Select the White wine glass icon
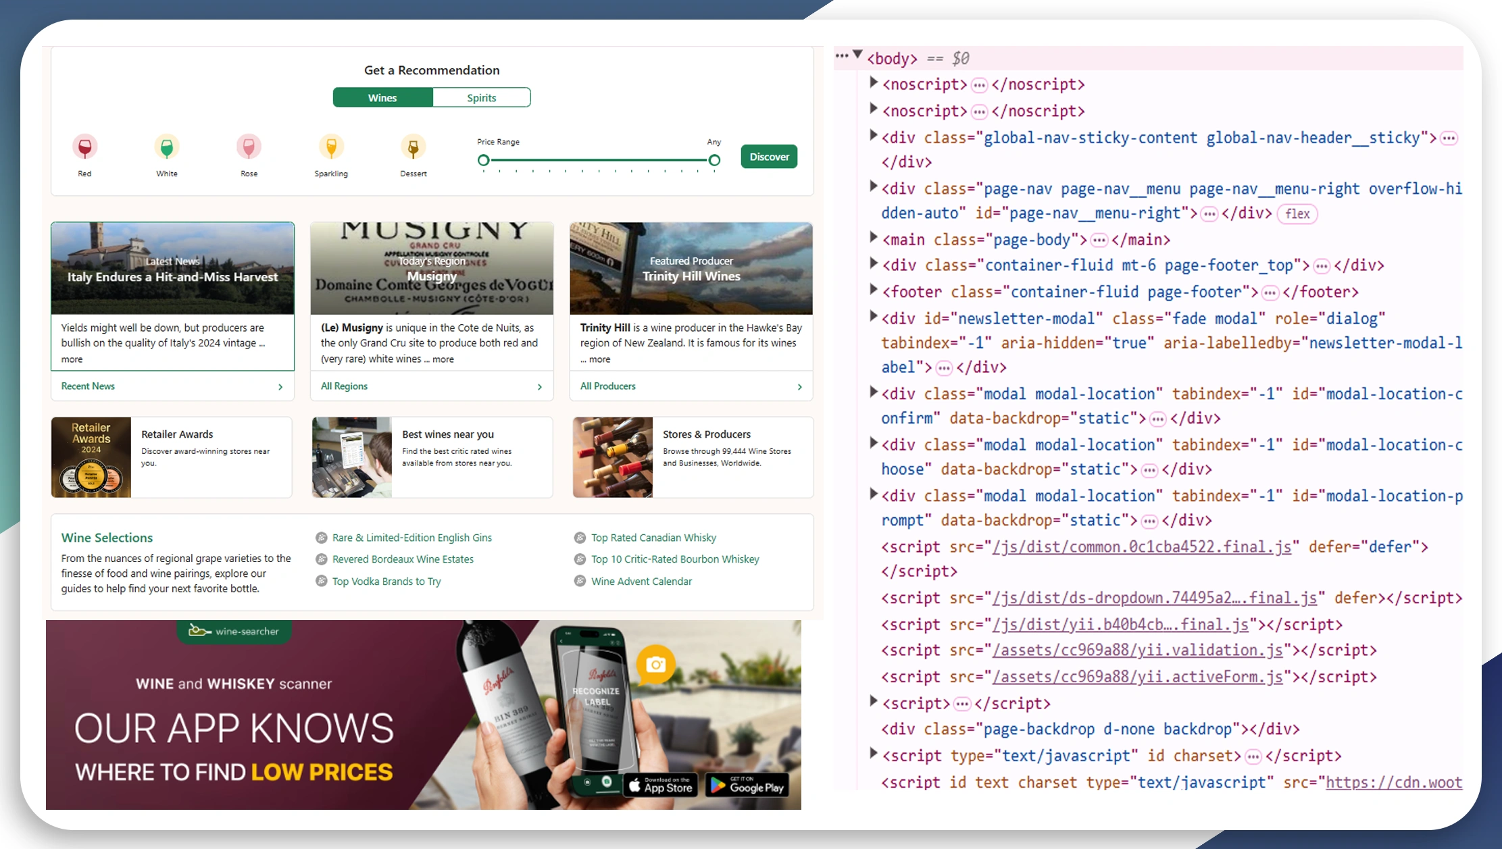1502x849 pixels. (x=167, y=147)
